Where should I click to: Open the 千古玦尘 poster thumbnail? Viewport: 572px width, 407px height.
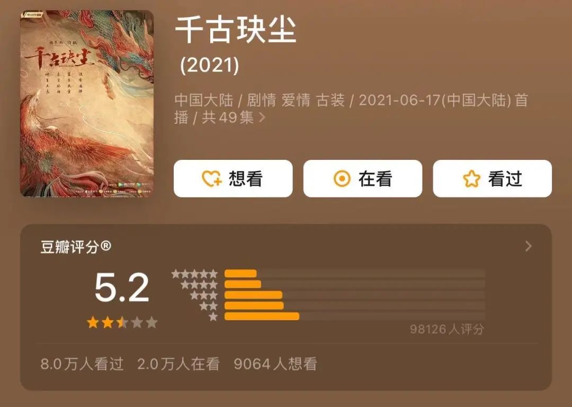click(87, 104)
